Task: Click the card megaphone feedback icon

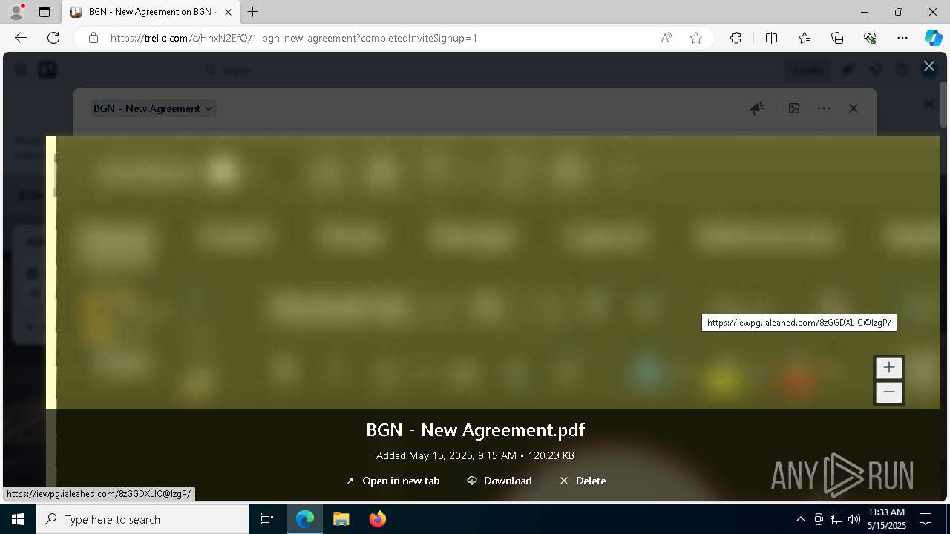Action: 757,108
